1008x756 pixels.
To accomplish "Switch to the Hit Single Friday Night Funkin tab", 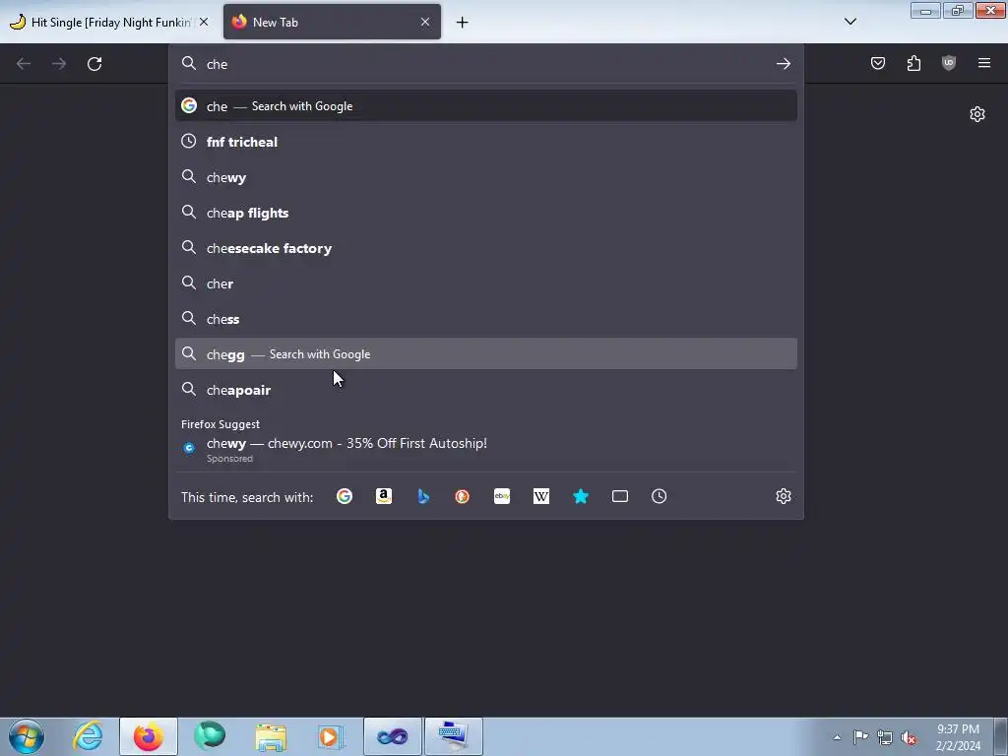I will point(110,22).
